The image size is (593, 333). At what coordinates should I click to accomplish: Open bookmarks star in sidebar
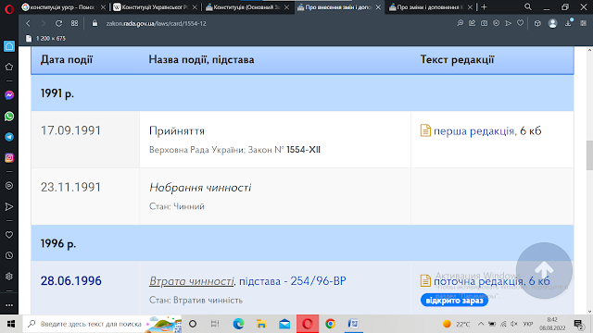[x=9, y=68]
